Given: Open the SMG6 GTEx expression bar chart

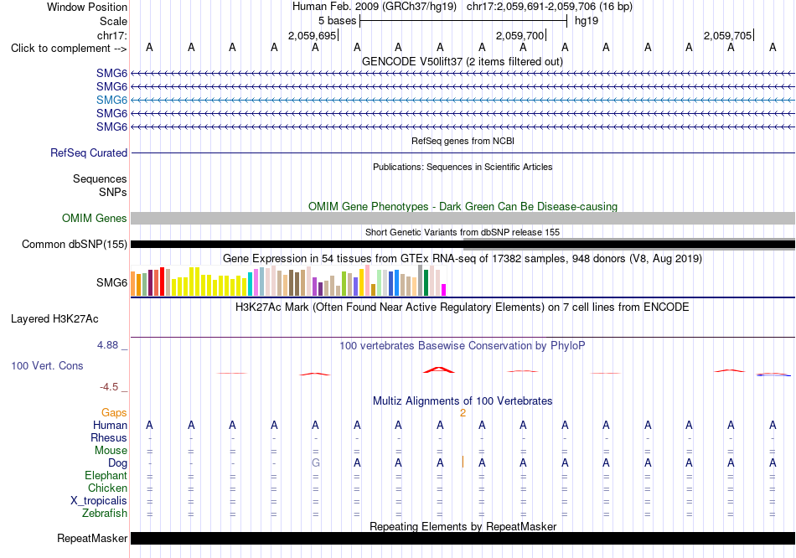Looking at the screenshot, I should pyautogui.click(x=288, y=281).
